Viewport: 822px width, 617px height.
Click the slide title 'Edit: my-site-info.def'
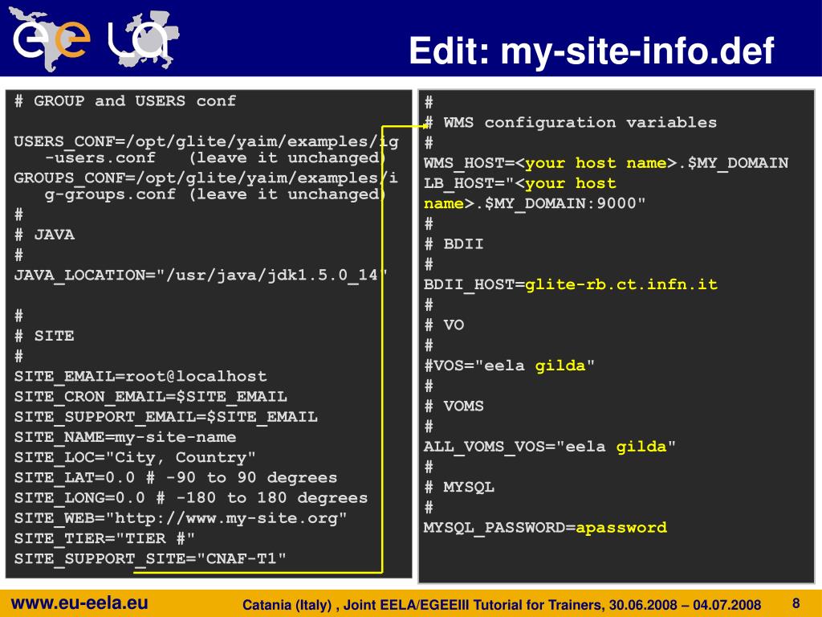point(592,51)
